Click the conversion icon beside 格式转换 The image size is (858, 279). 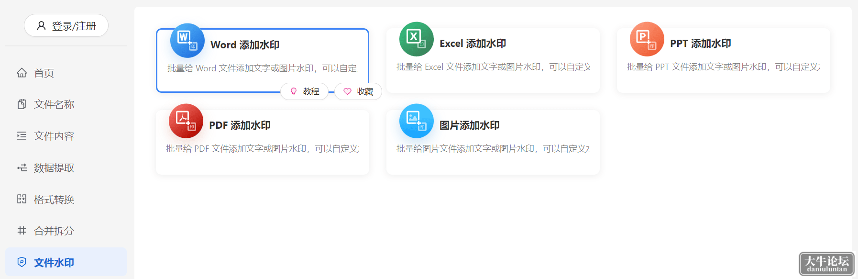[x=22, y=199]
